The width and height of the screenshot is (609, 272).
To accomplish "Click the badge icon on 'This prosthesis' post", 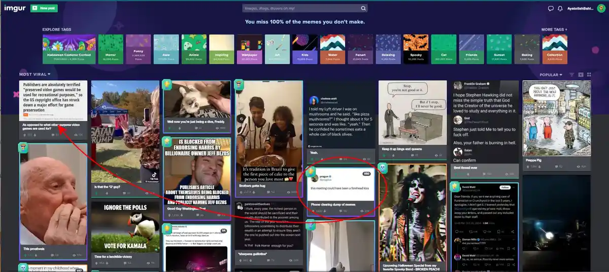I will click(23, 148).
